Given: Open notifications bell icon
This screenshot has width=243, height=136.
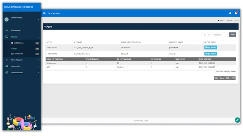Looking at the screenshot, I should [x=236, y=13].
